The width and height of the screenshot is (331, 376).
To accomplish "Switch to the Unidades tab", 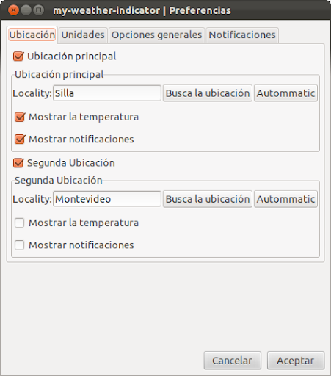I will 83,35.
